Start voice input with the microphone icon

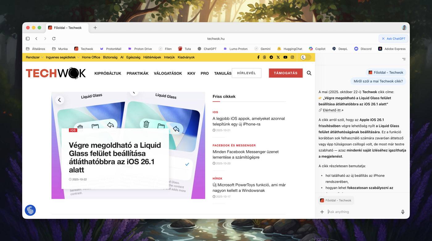click(403, 212)
